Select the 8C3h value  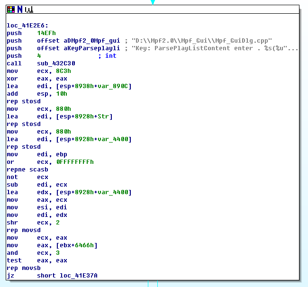point(63,71)
